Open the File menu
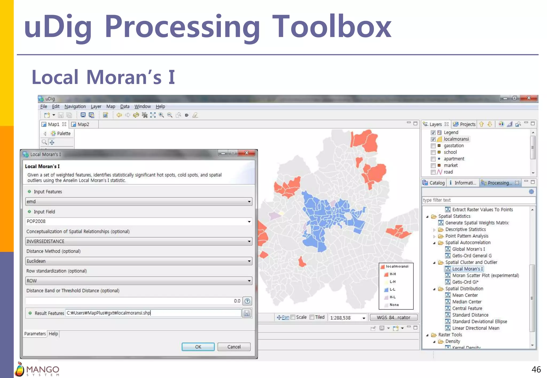Image resolution: width=547 pixels, height=378 pixels. [x=44, y=106]
